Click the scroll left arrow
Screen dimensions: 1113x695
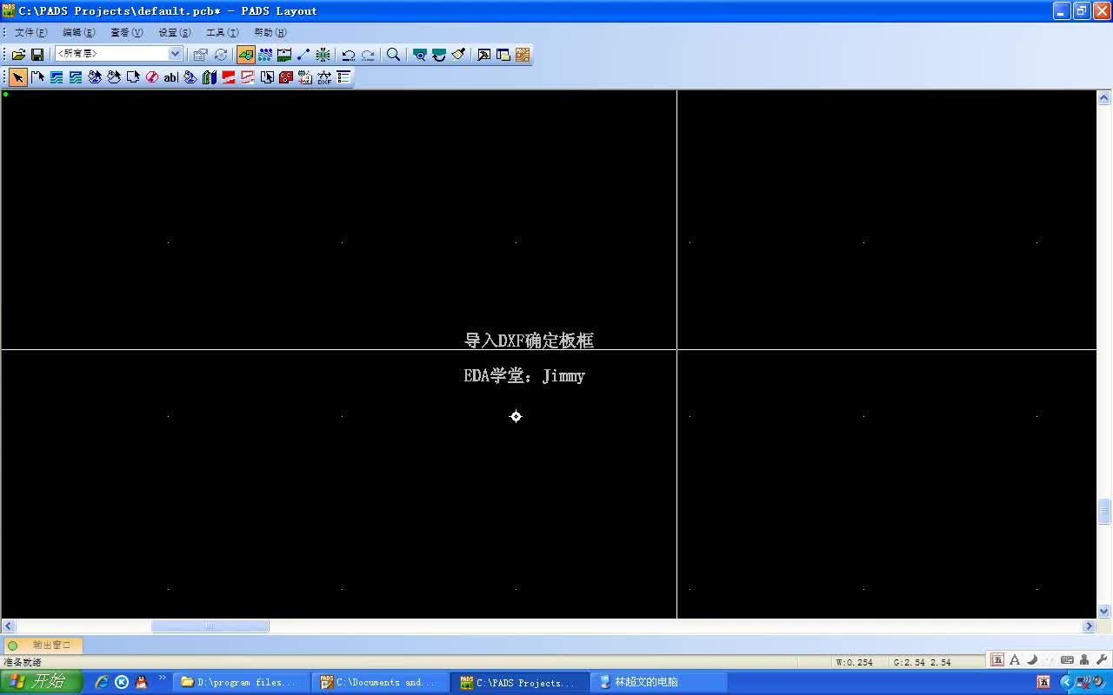[x=9, y=626]
